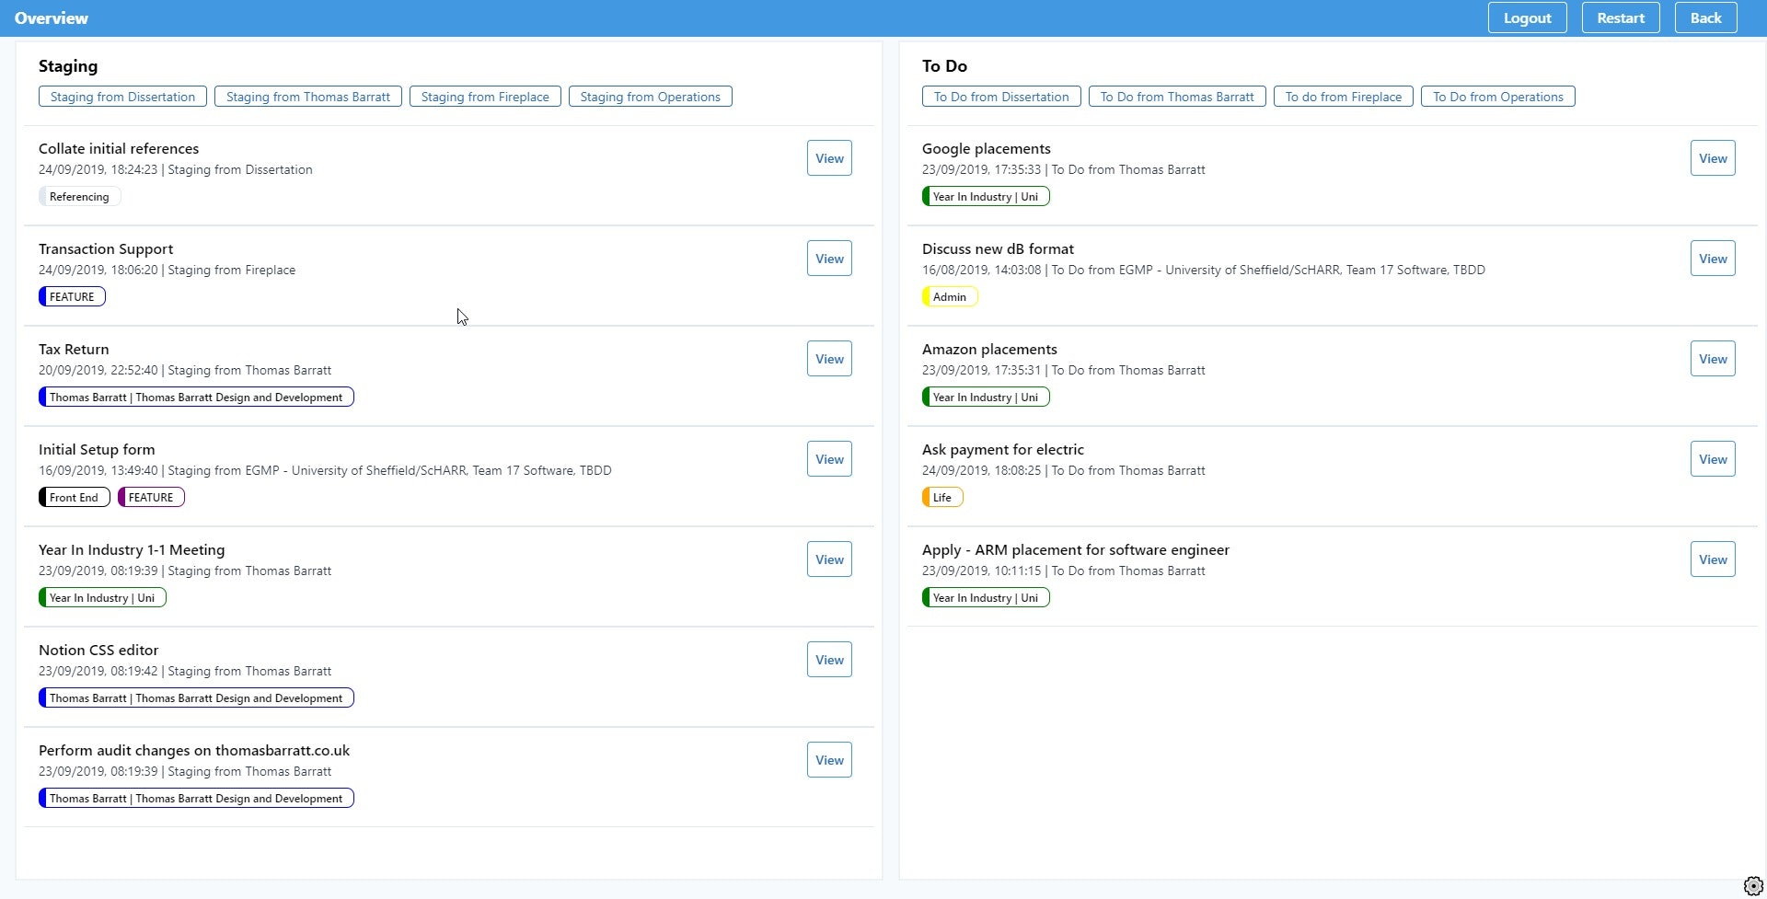The image size is (1767, 899).
Task: Select the Admin tag
Action: (x=950, y=297)
